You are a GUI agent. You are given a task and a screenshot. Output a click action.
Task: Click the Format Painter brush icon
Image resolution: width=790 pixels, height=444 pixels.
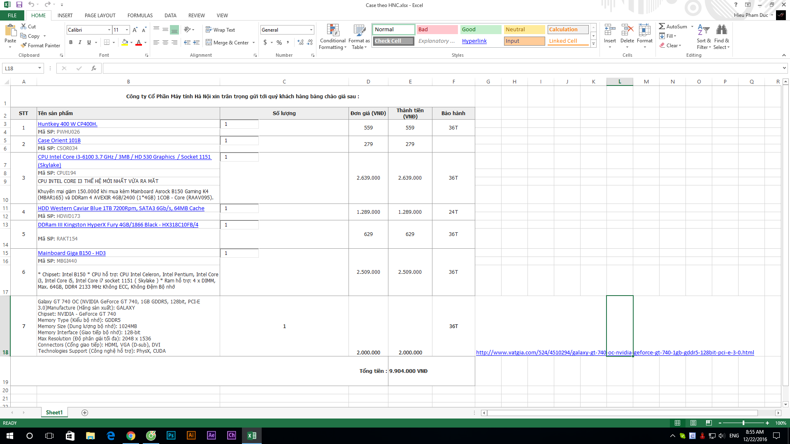tap(24, 45)
